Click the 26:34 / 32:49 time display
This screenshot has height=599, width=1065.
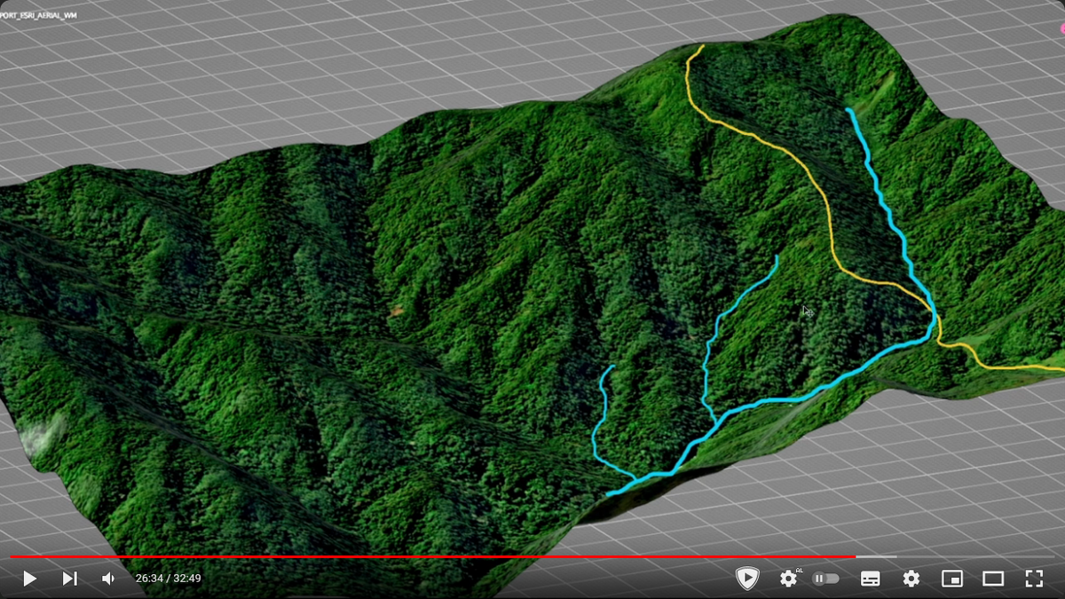click(168, 579)
